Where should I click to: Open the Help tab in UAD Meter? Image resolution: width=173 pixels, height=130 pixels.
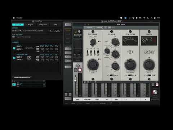(56, 25)
